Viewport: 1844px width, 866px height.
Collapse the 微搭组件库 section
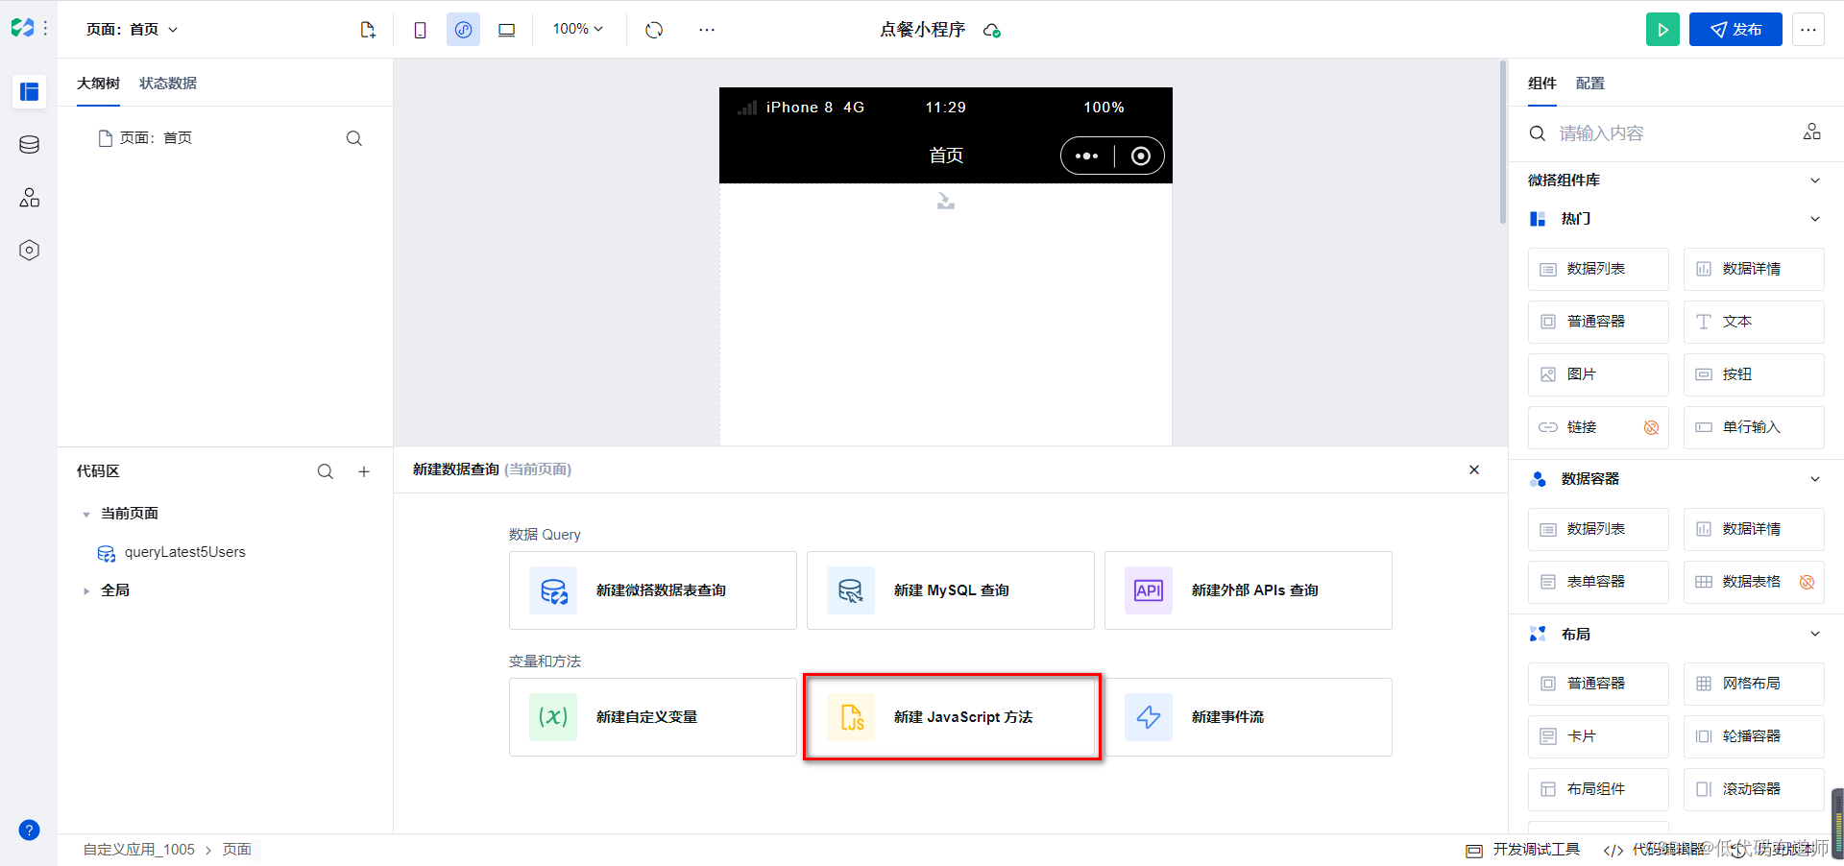pyautogui.click(x=1815, y=180)
